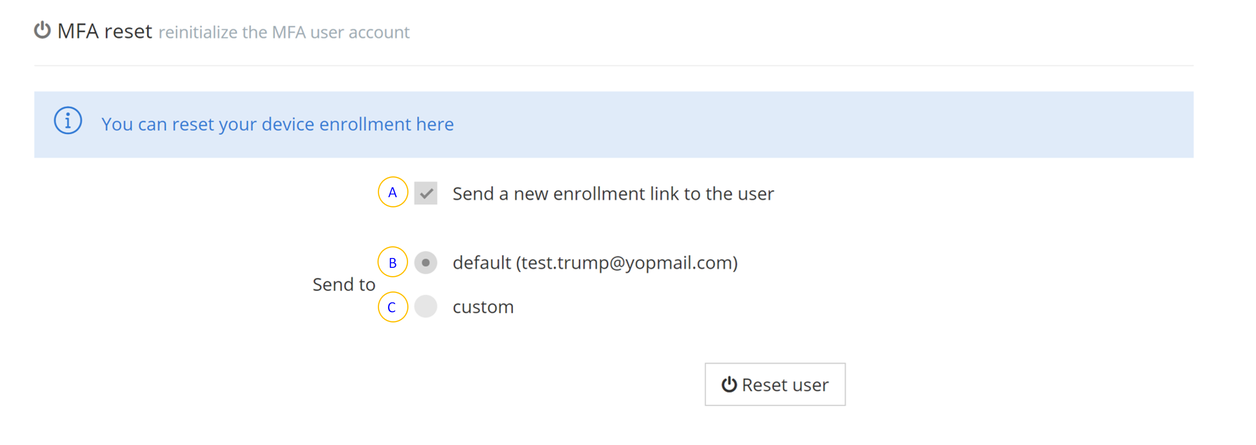Click the horizontal divider under the heading
The width and height of the screenshot is (1256, 445).
coord(613,65)
